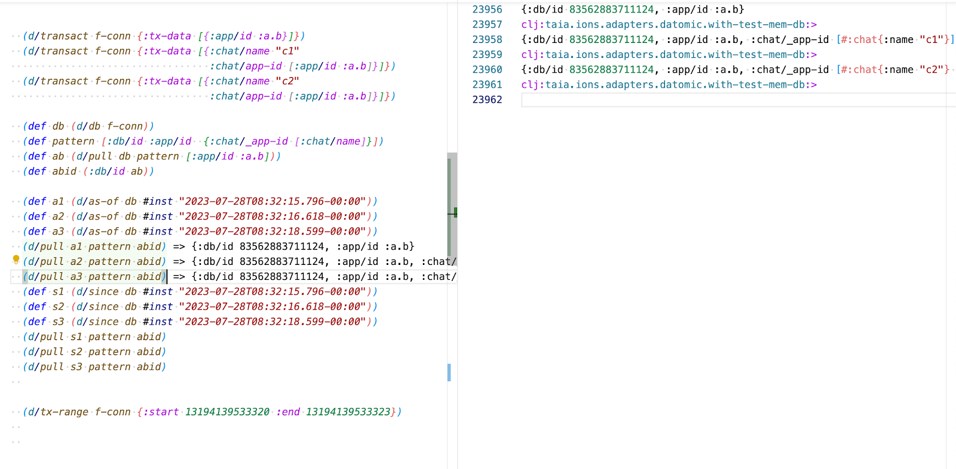Click the (def a1 (d/as-of db ...)) line
The height and width of the screenshot is (469, 956).
pos(200,201)
